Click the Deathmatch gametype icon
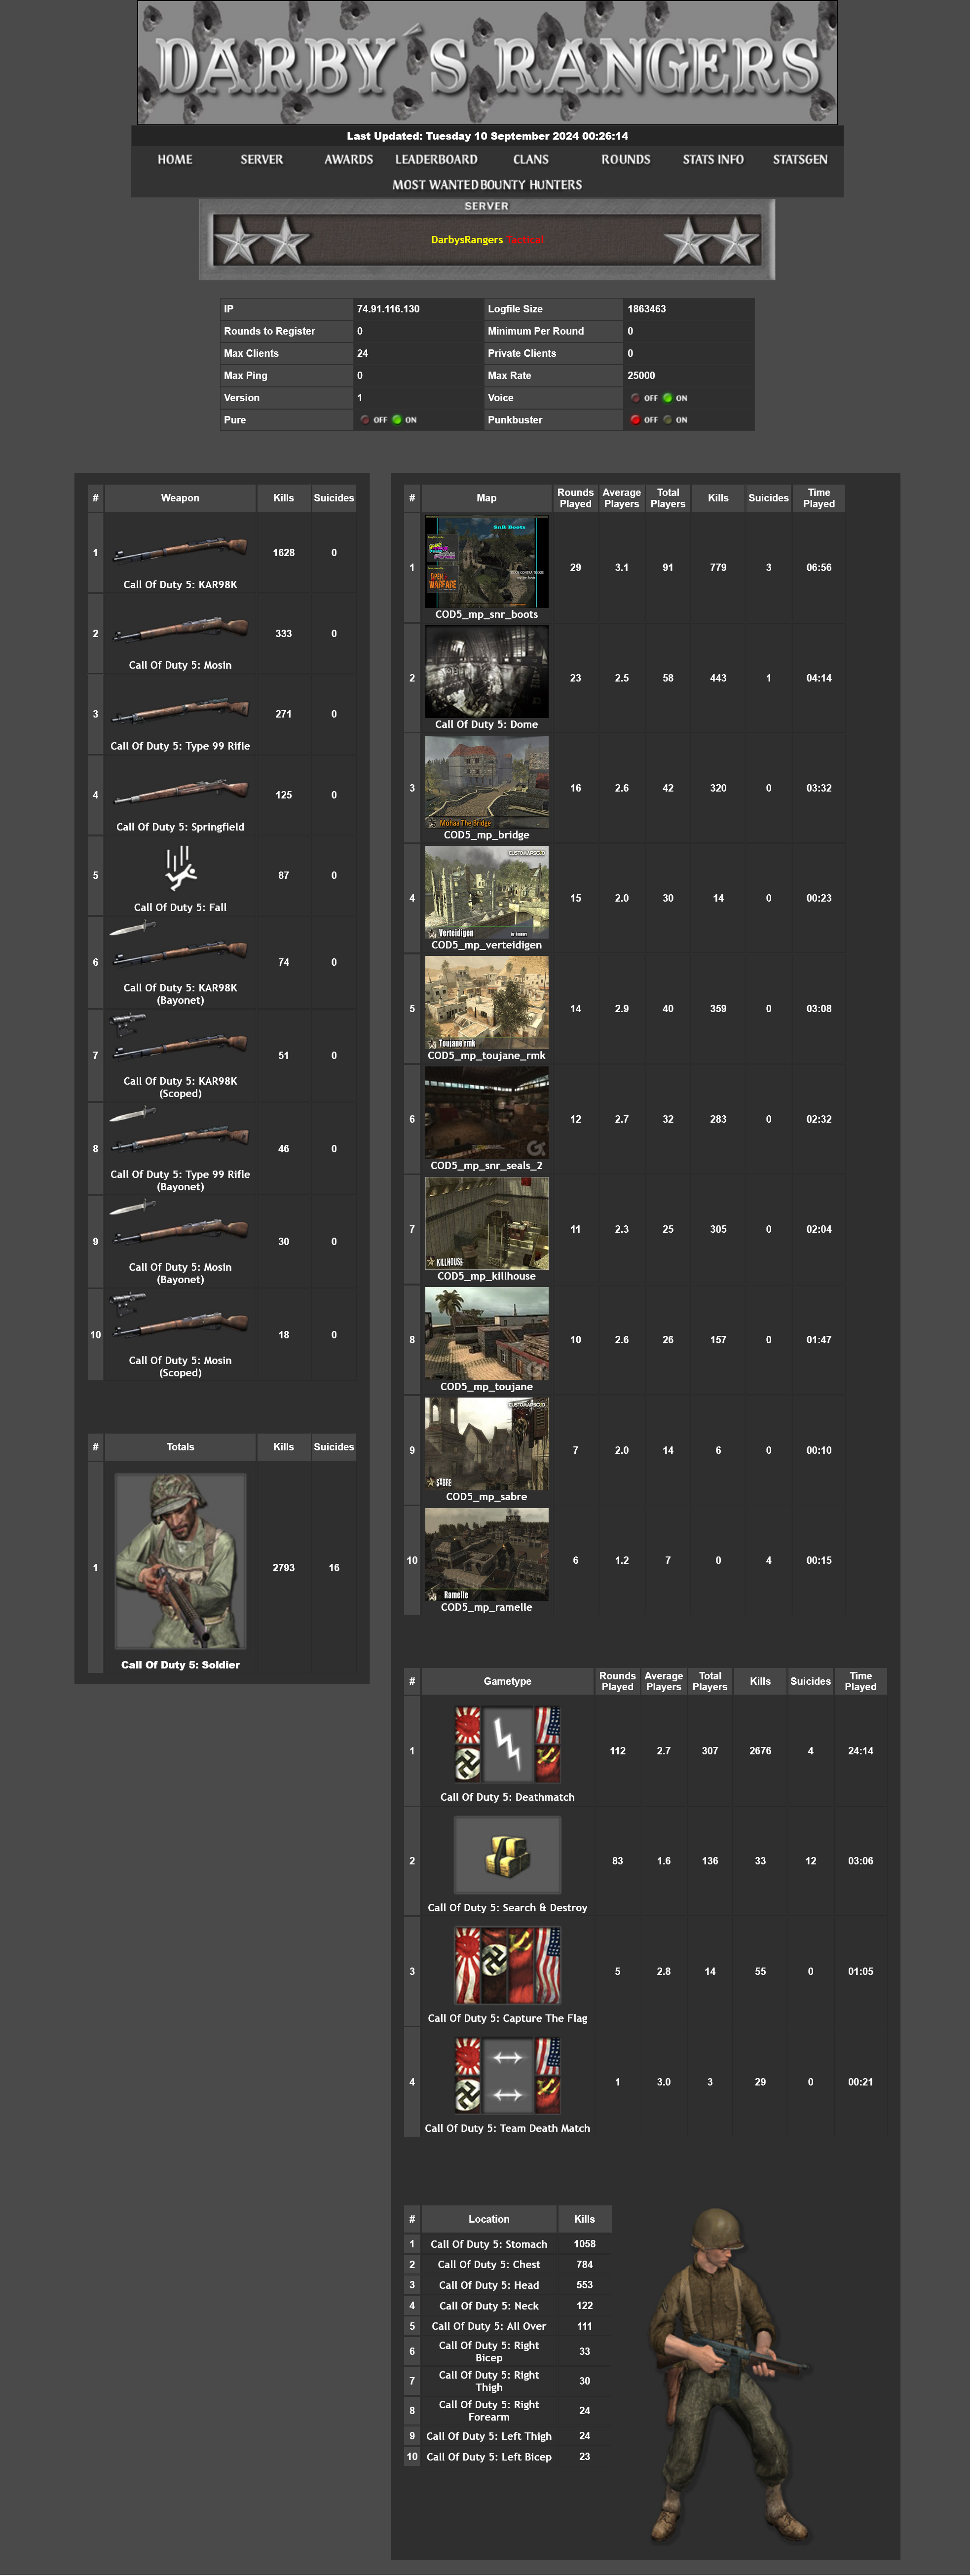 pos(508,1744)
